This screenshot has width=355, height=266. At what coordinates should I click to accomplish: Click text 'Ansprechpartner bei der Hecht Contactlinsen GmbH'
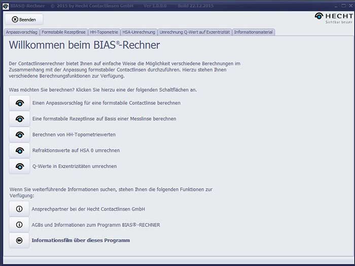coord(88,209)
